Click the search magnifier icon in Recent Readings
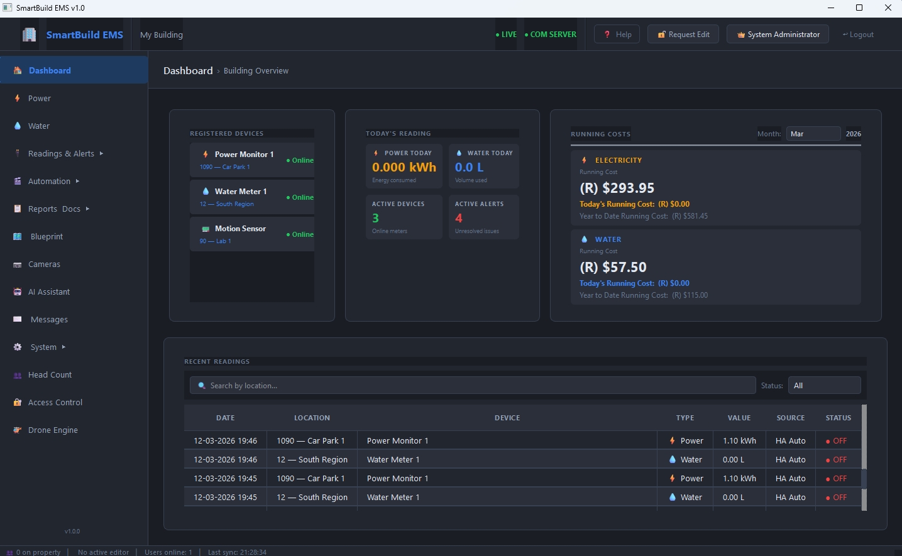 pos(202,386)
